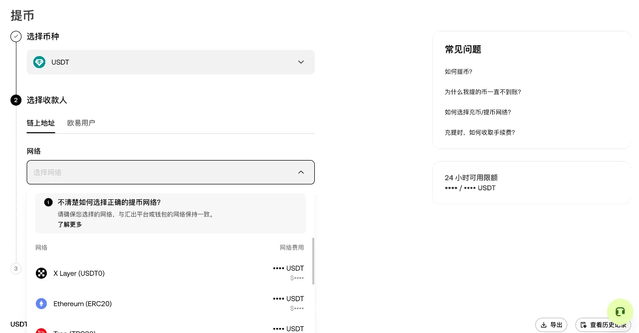Click the 选择网络 network input field
Screen dimensions: 639x333
tap(171, 172)
